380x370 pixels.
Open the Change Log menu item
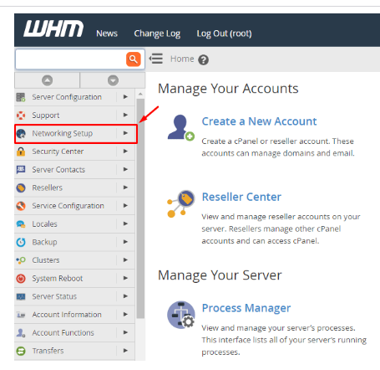coord(157,33)
